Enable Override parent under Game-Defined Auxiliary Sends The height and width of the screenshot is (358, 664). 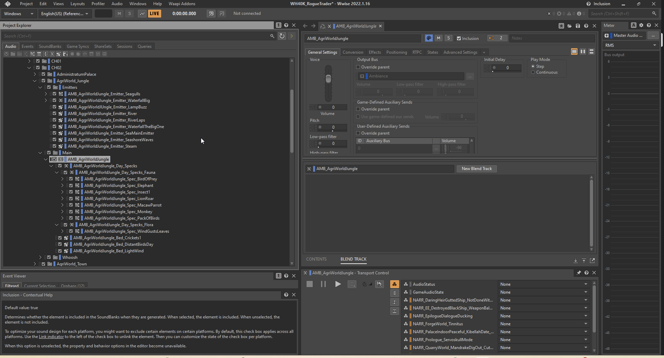(x=358, y=109)
